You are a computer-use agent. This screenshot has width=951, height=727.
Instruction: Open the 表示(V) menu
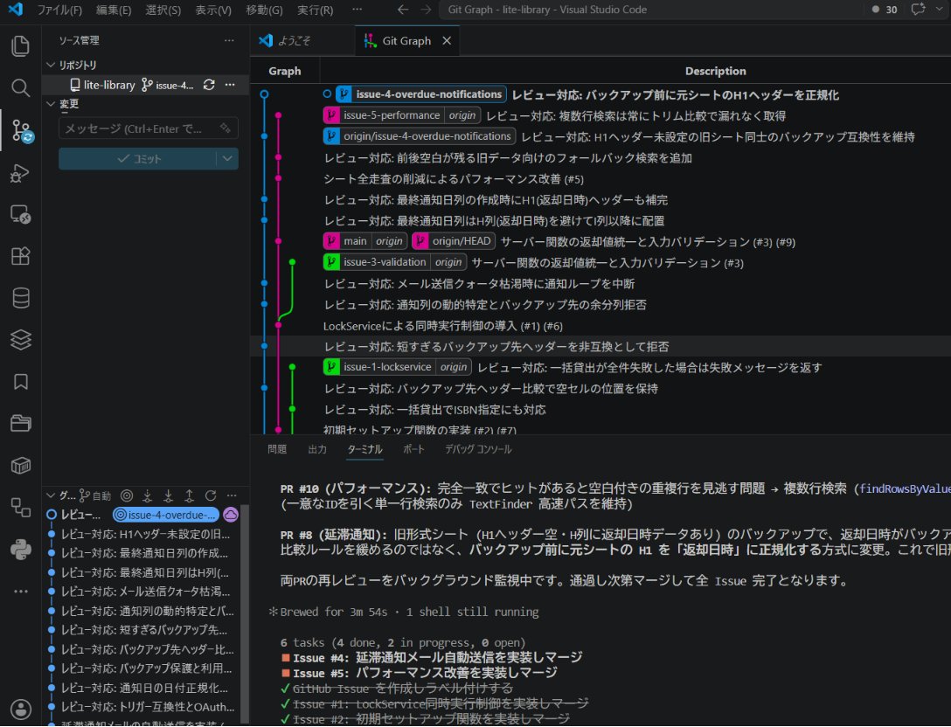click(213, 10)
